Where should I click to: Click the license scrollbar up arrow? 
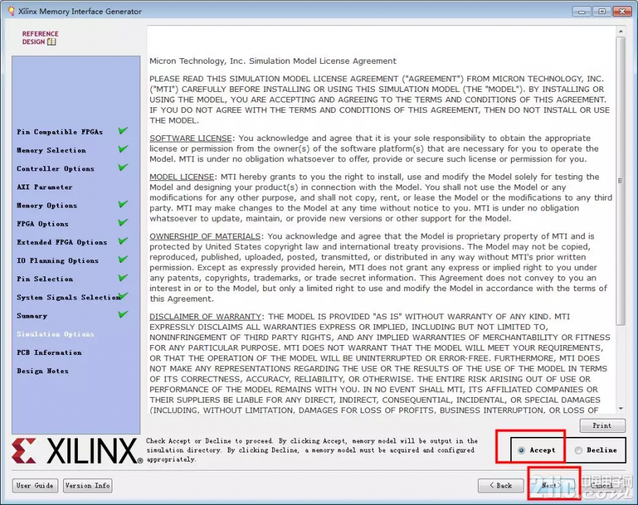click(x=620, y=32)
